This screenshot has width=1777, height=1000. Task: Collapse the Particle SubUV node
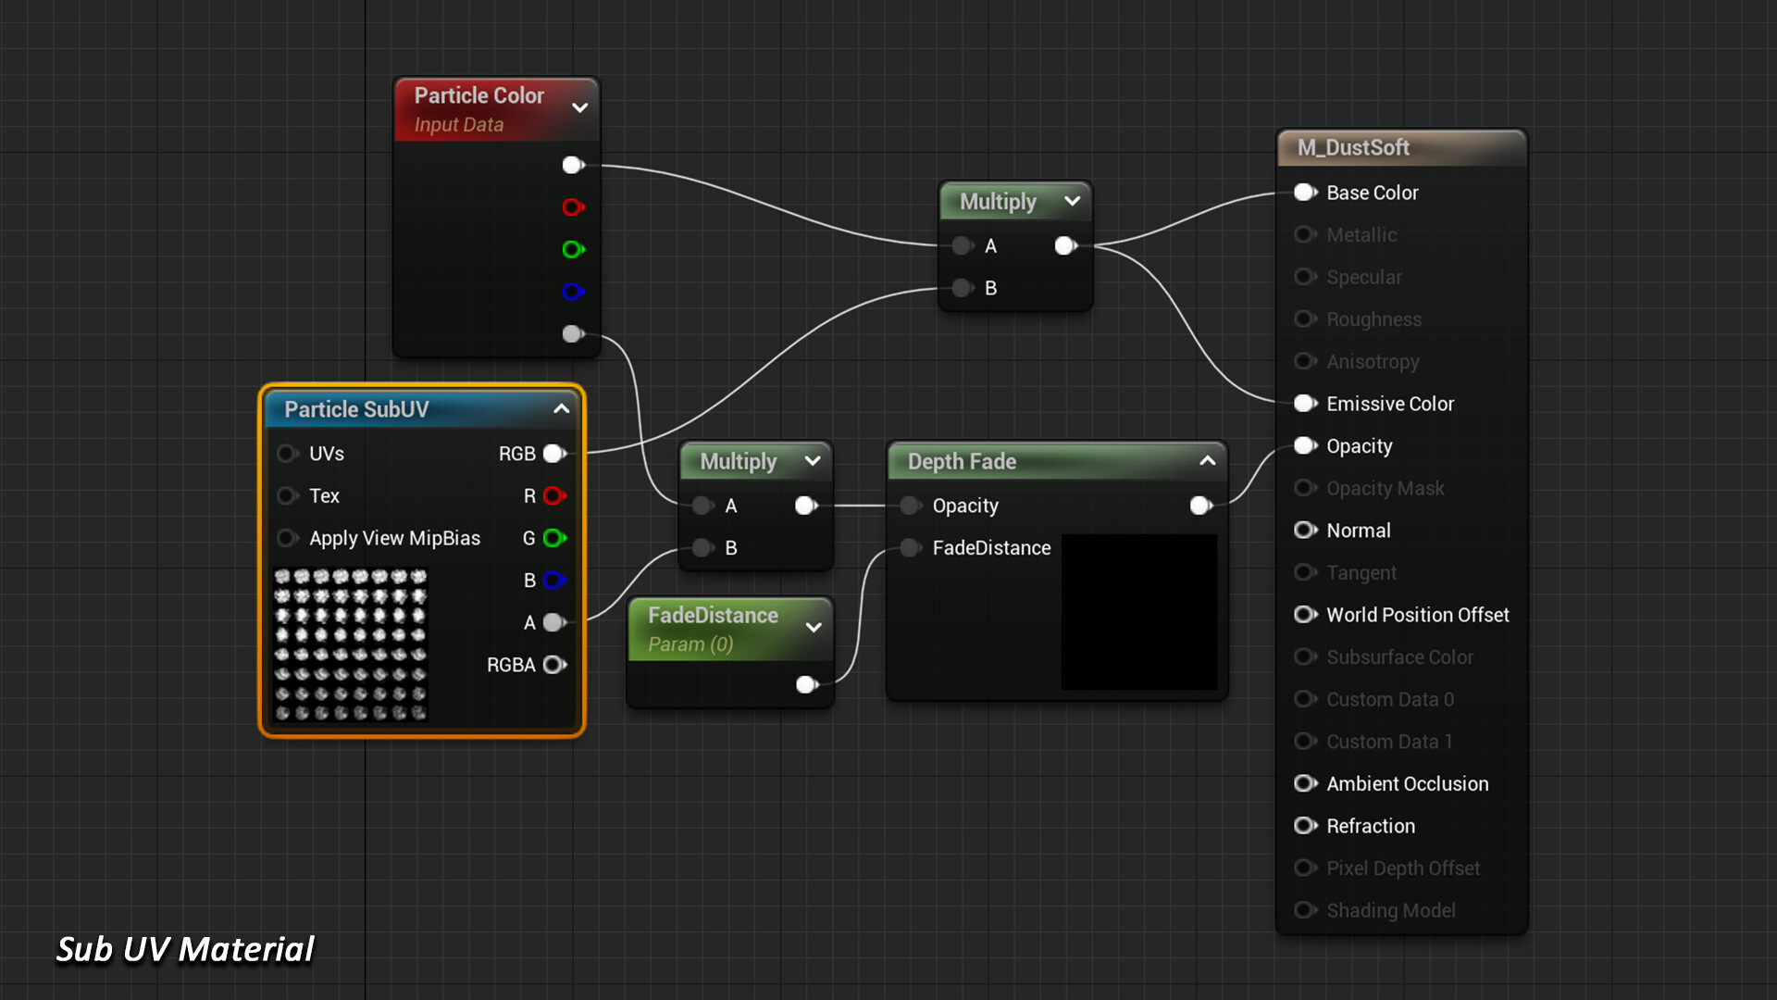[x=562, y=409]
